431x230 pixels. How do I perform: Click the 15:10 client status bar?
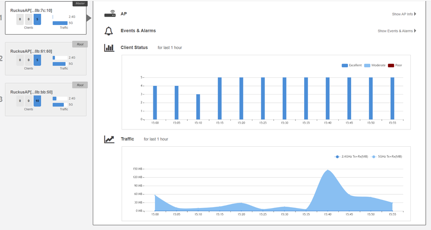click(198, 107)
